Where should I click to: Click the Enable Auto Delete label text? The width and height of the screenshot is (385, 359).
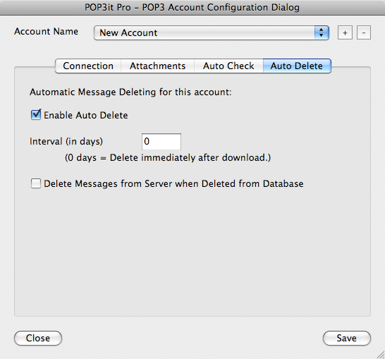(x=86, y=115)
